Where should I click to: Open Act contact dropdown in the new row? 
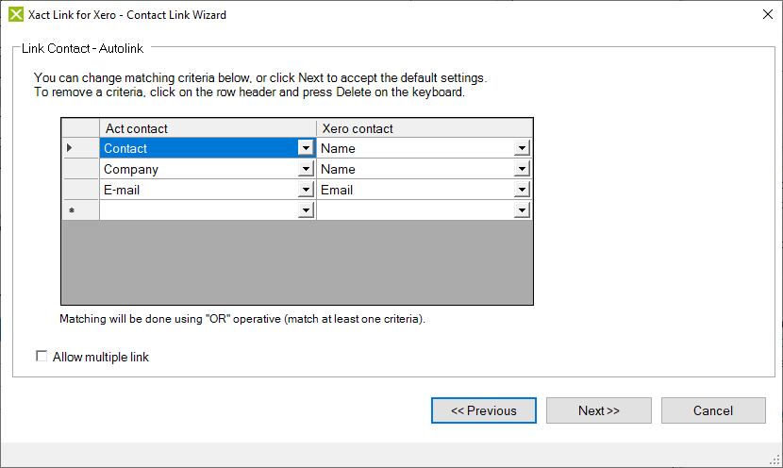(x=305, y=210)
